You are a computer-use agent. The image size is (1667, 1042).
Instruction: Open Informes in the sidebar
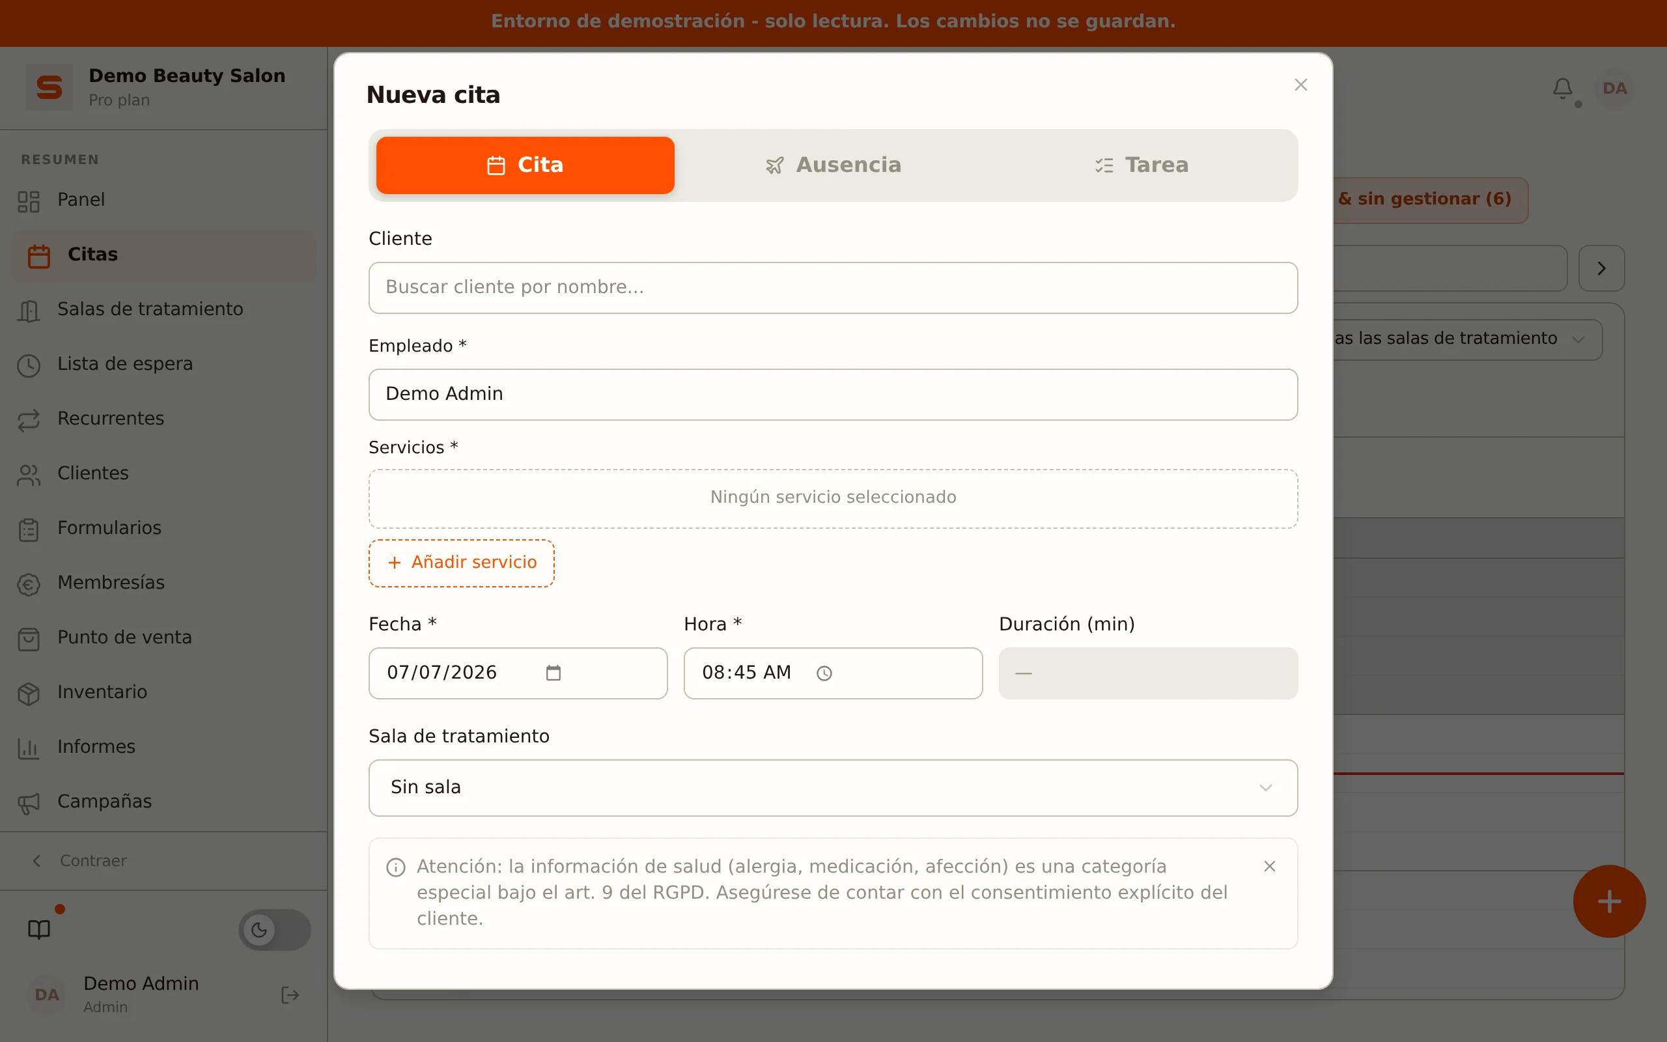[x=163, y=747]
